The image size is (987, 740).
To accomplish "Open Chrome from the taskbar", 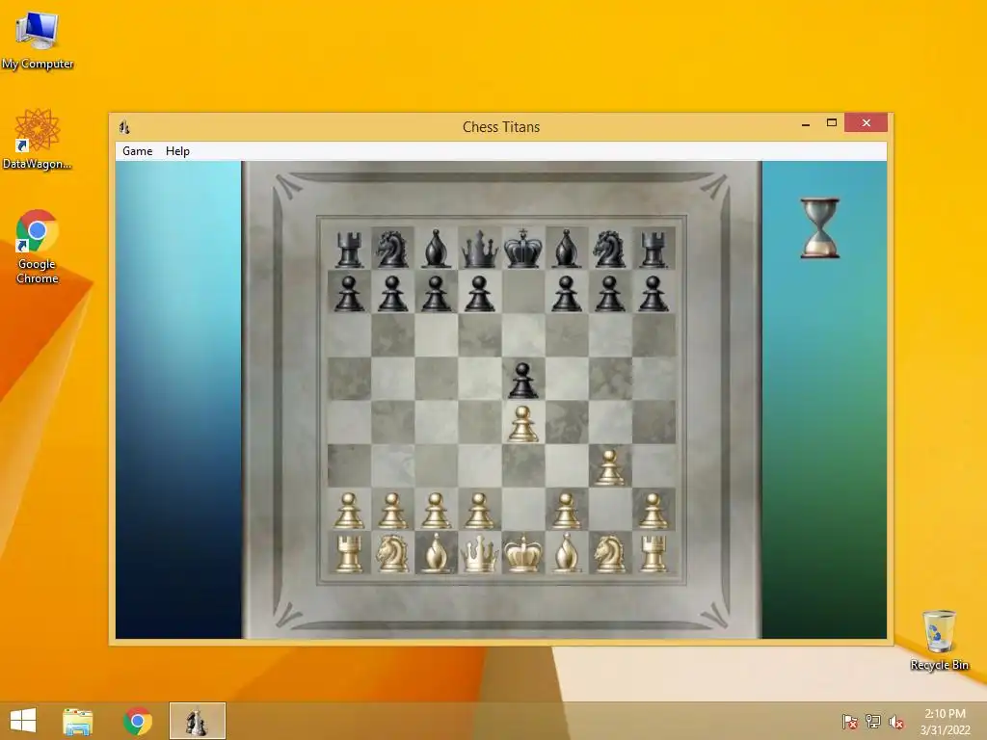I will [137, 721].
